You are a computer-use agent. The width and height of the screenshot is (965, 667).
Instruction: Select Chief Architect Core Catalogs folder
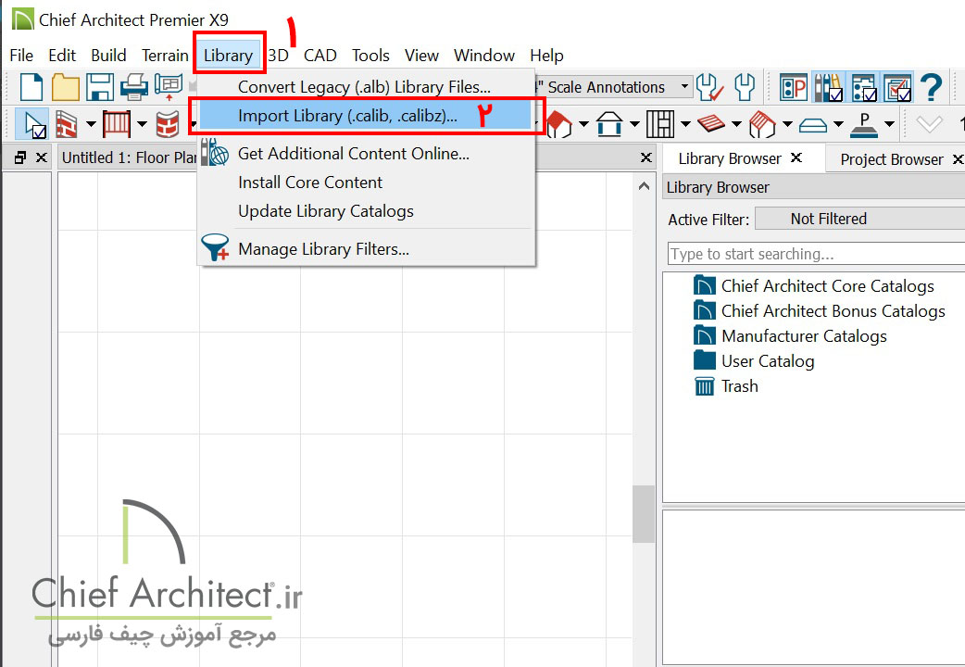pyautogui.click(x=827, y=286)
